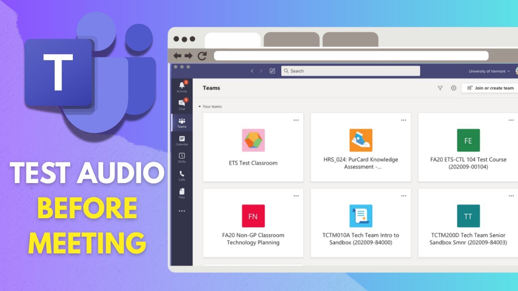Open HRS_024: PurCard Knowledge Assessment team
518x291 pixels.
[361, 163]
